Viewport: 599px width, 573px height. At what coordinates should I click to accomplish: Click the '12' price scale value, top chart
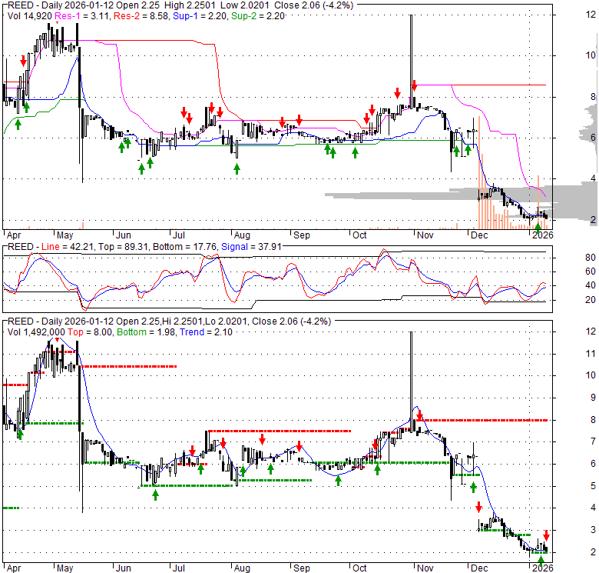point(591,15)
